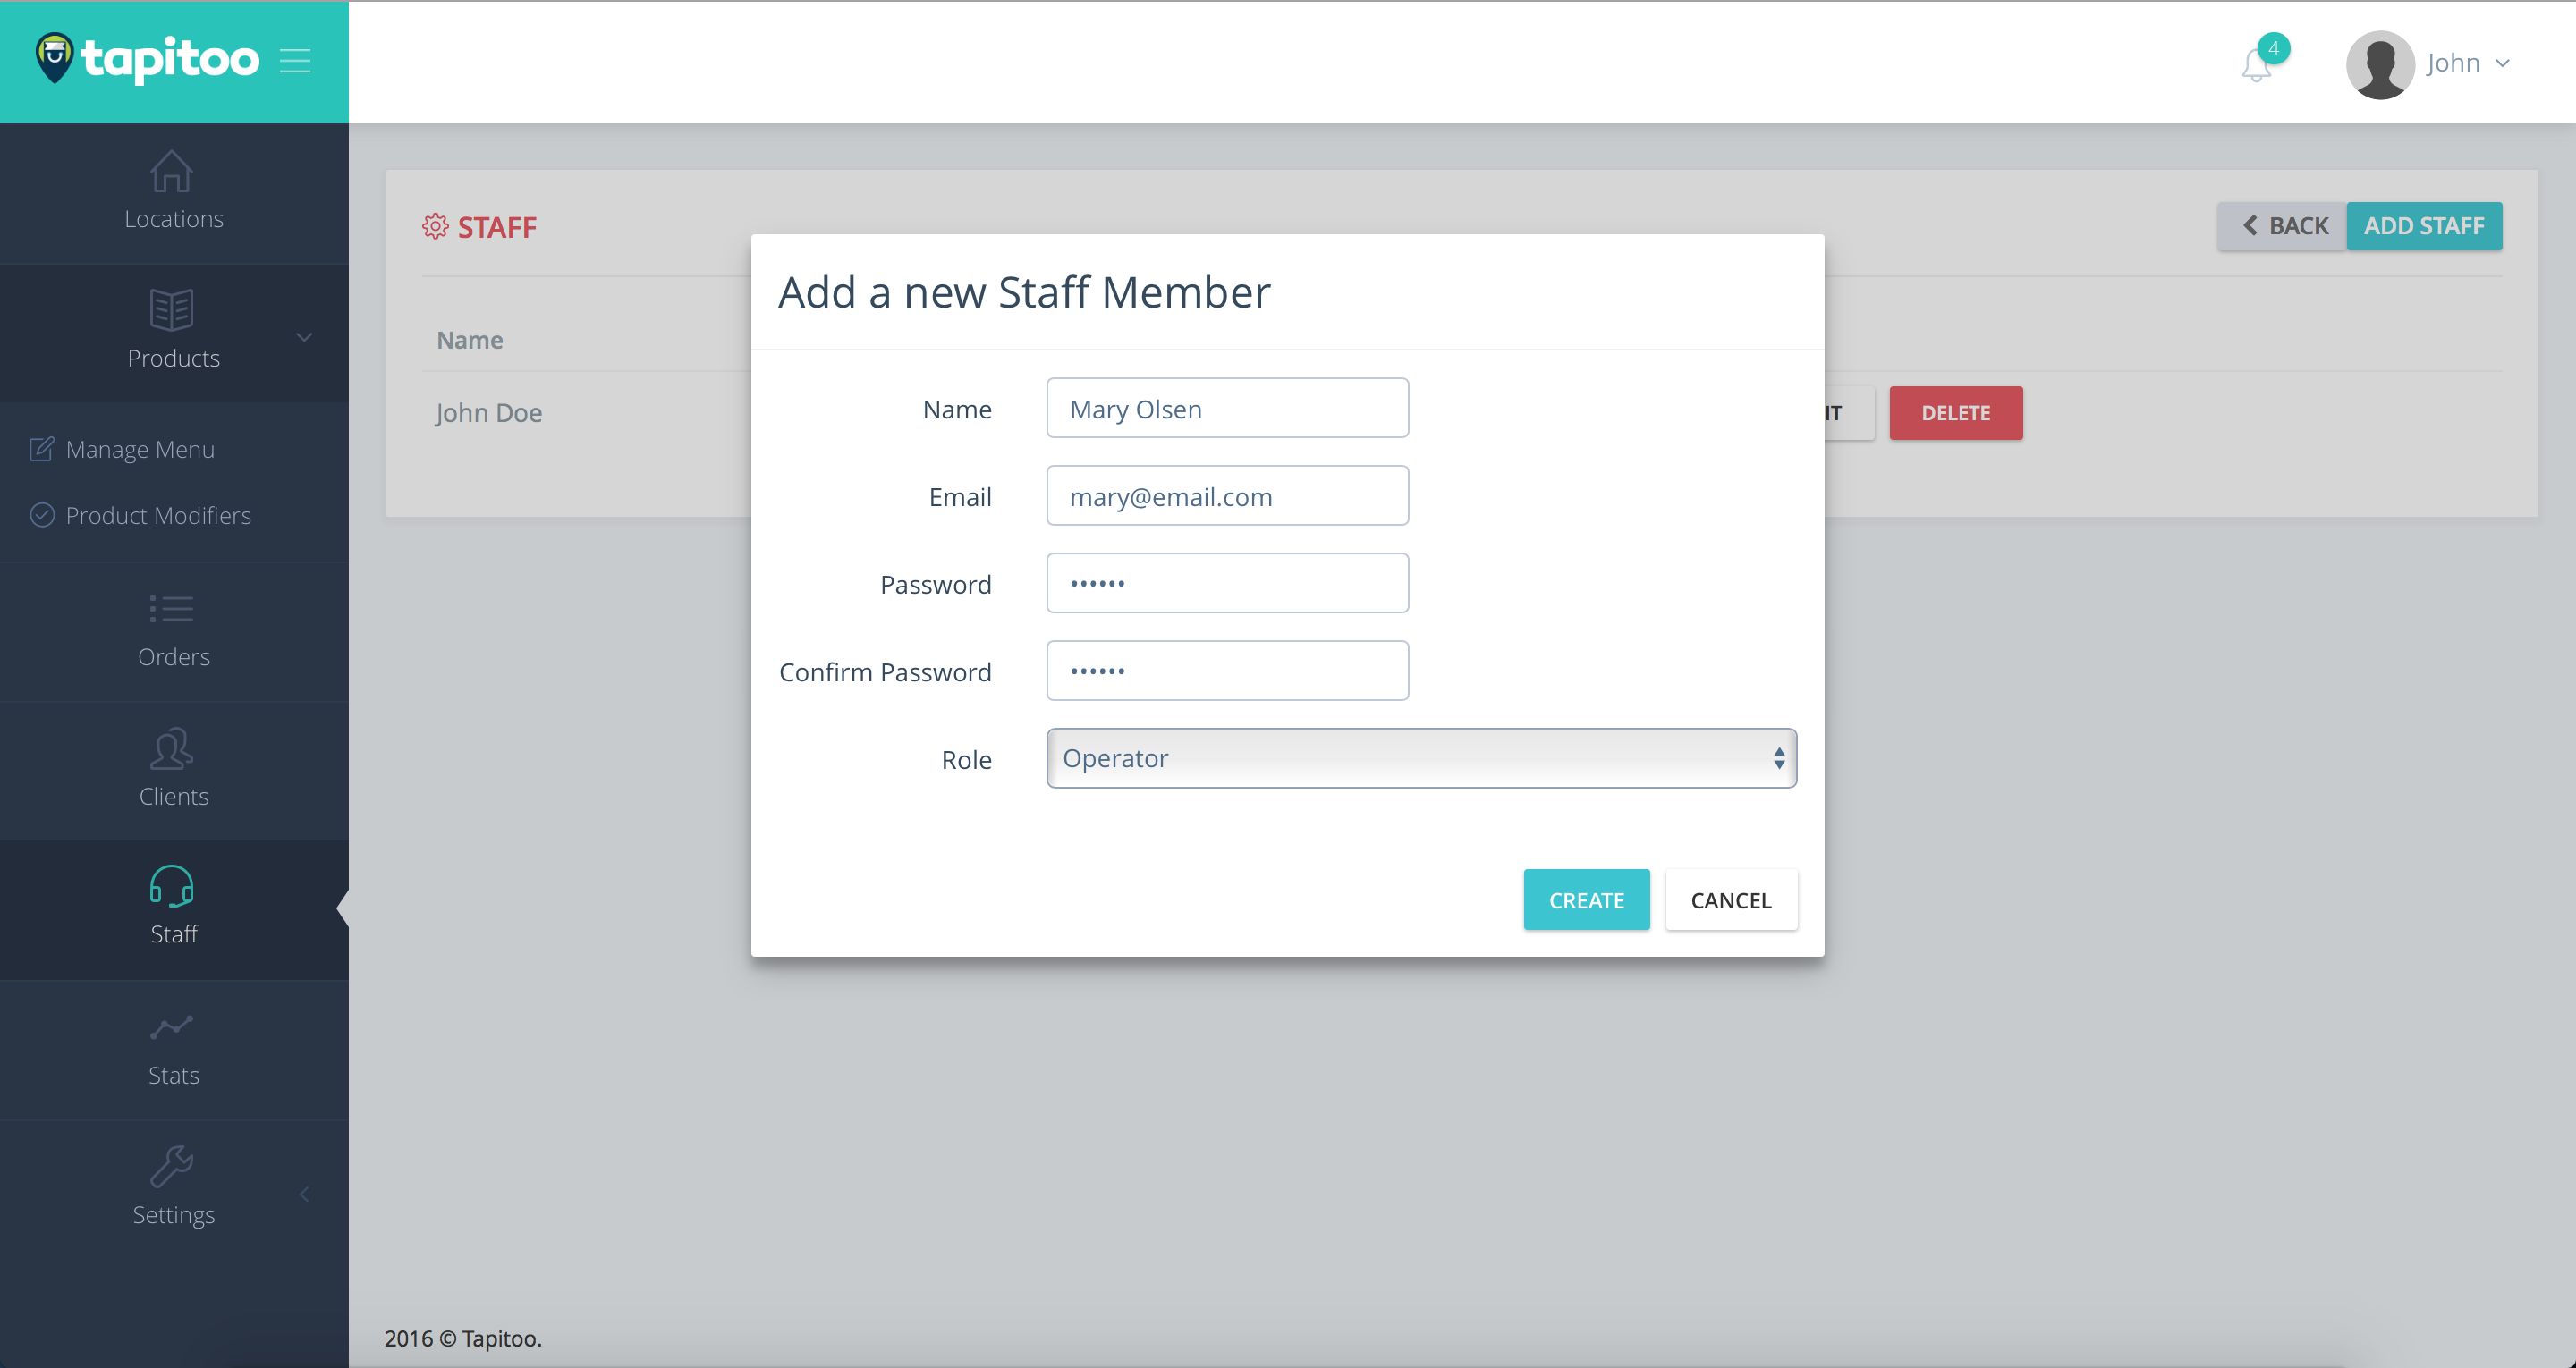
Task: Toggle the hamburger sidebar menu icon
Action: click(x=295, y=61)
